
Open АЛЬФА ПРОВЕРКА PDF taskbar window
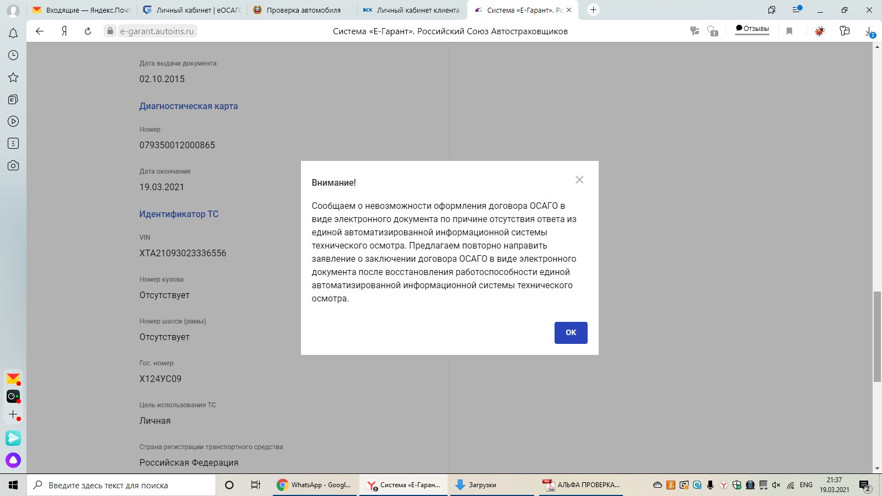tap(581, 485)
